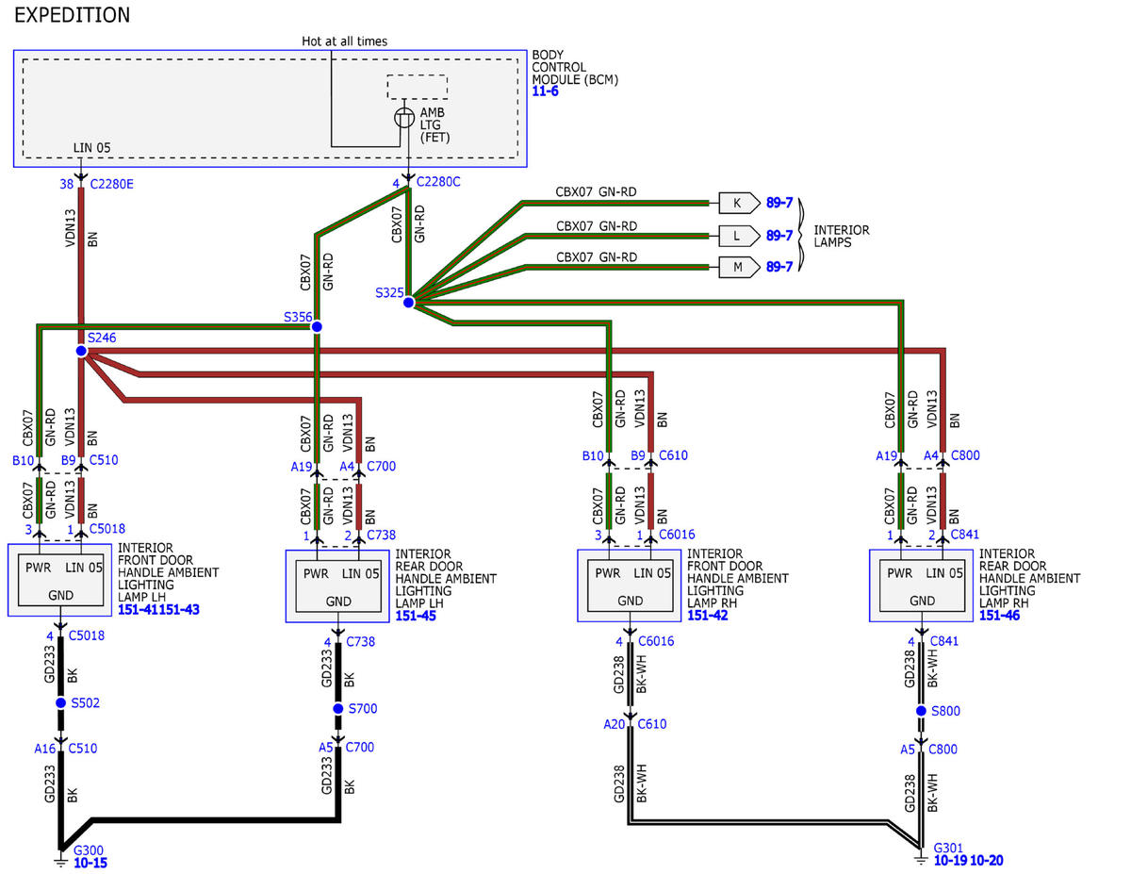Viewport: 1131px width, 874px height.
Task: Select the C510 label at pin A16
Action: (81, 749)
